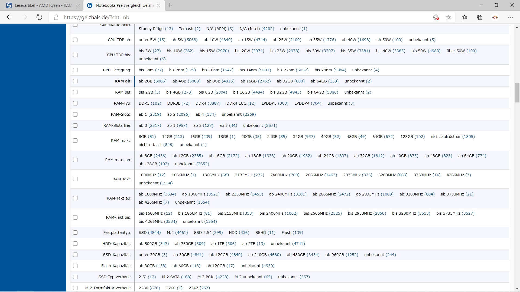
Task: Filter by M.2 PCIe SSD type
Action: point(213,277)
